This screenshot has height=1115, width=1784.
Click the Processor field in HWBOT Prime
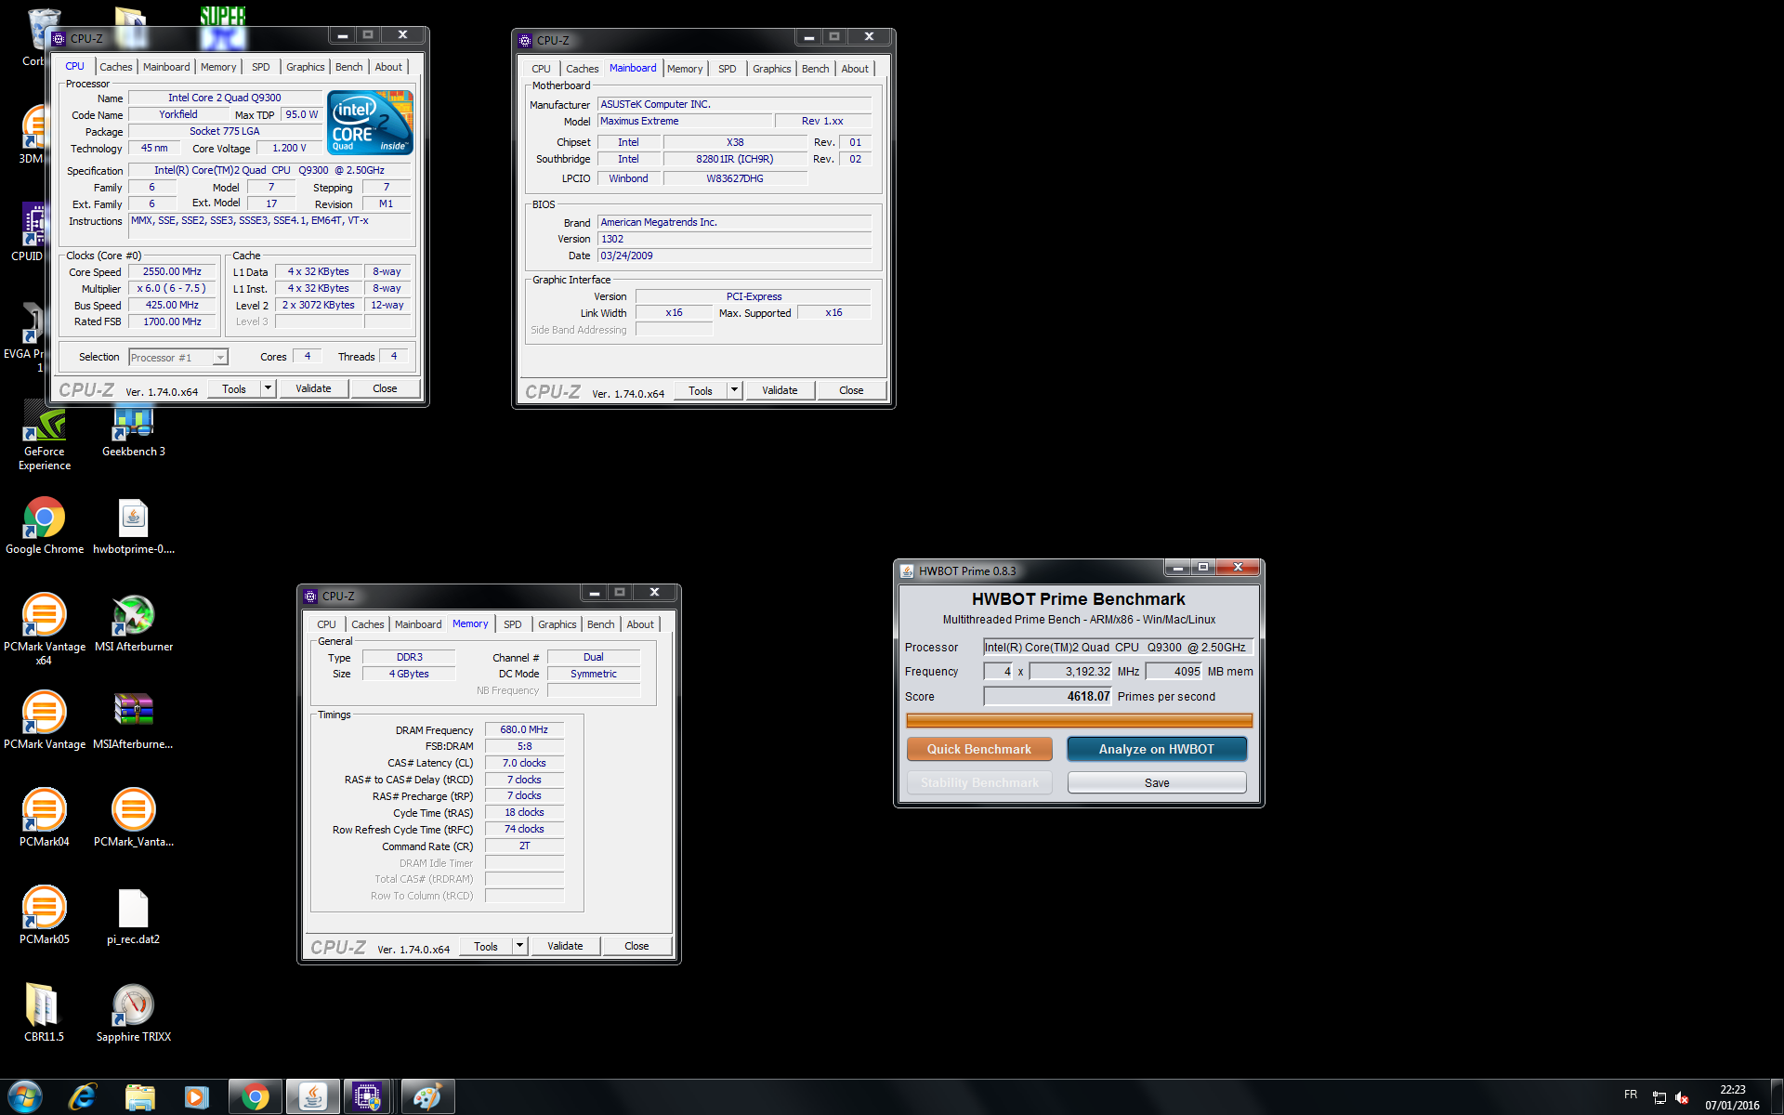pyautogui.click(x=1118, y=647)
